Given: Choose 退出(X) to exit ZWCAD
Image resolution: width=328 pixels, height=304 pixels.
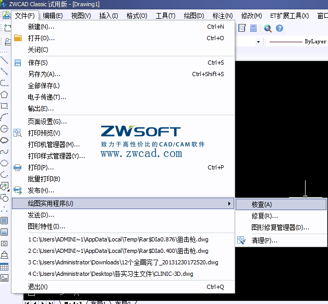Looking at the screenshot, I should pos(38,287).
